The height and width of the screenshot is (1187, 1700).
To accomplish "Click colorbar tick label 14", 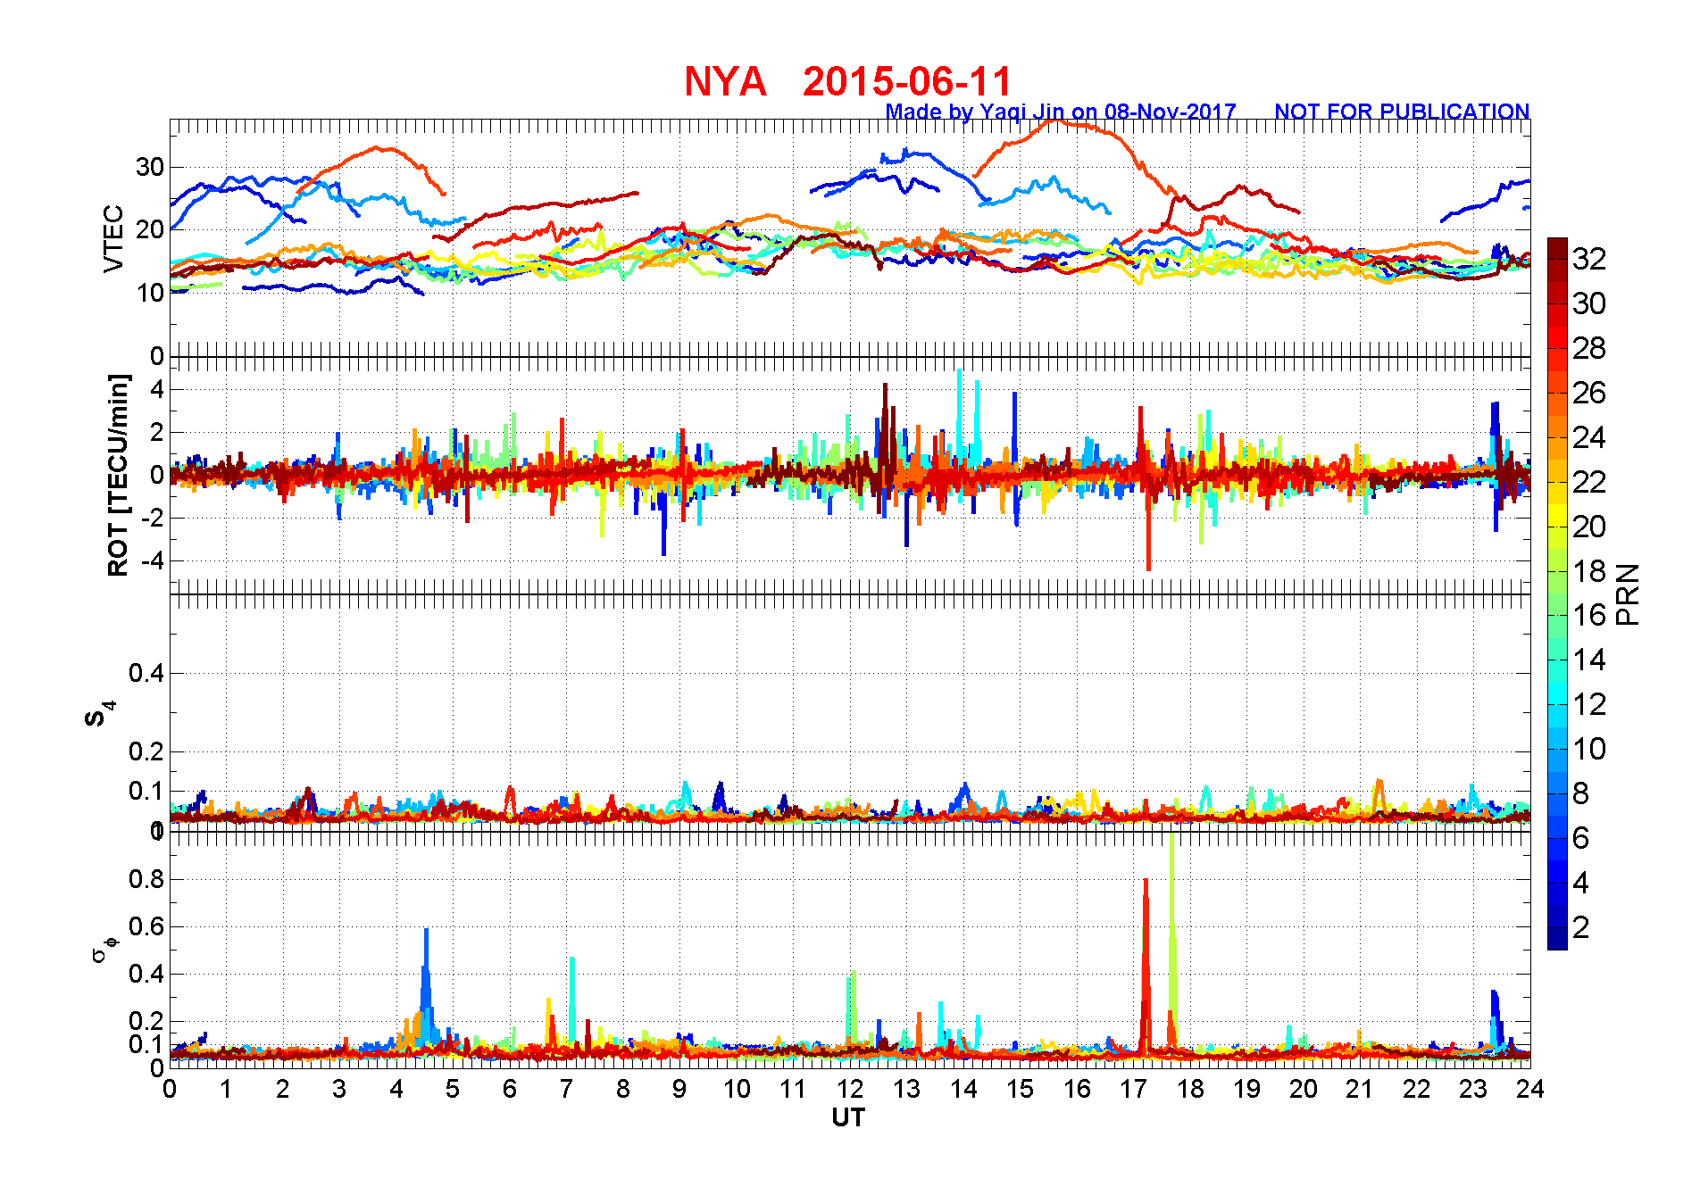I will (x=1589, y=660).
